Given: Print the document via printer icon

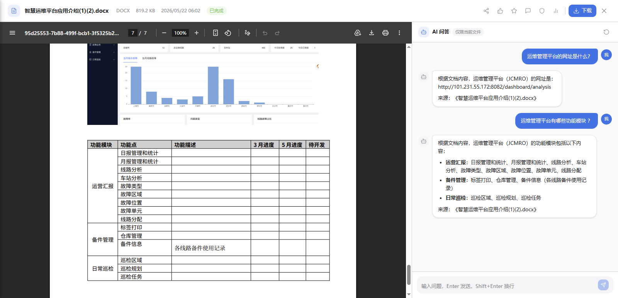Looking at the screenshot, I should (385, 33).
